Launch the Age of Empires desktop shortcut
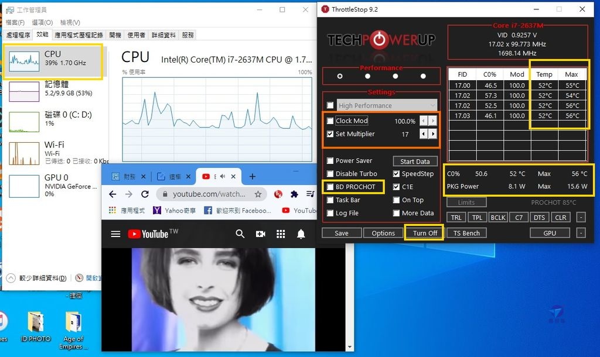 tap(73, 322)
